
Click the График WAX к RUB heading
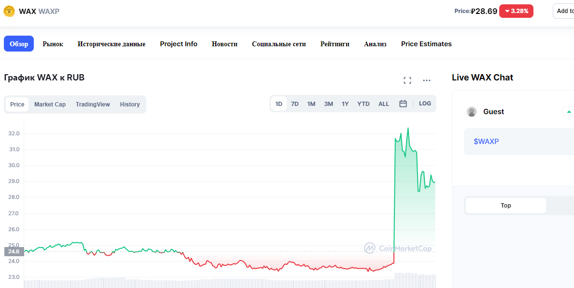point(44,78)
